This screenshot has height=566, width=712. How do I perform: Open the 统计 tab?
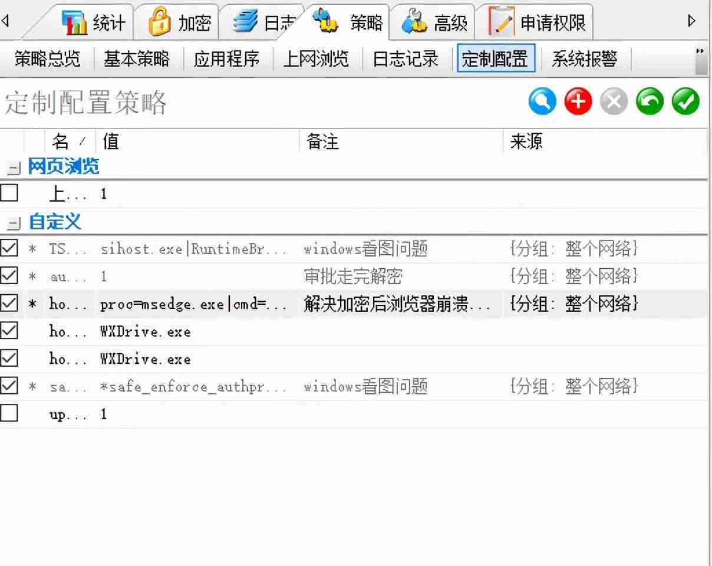pyautogui.click(x=93, y=22)
